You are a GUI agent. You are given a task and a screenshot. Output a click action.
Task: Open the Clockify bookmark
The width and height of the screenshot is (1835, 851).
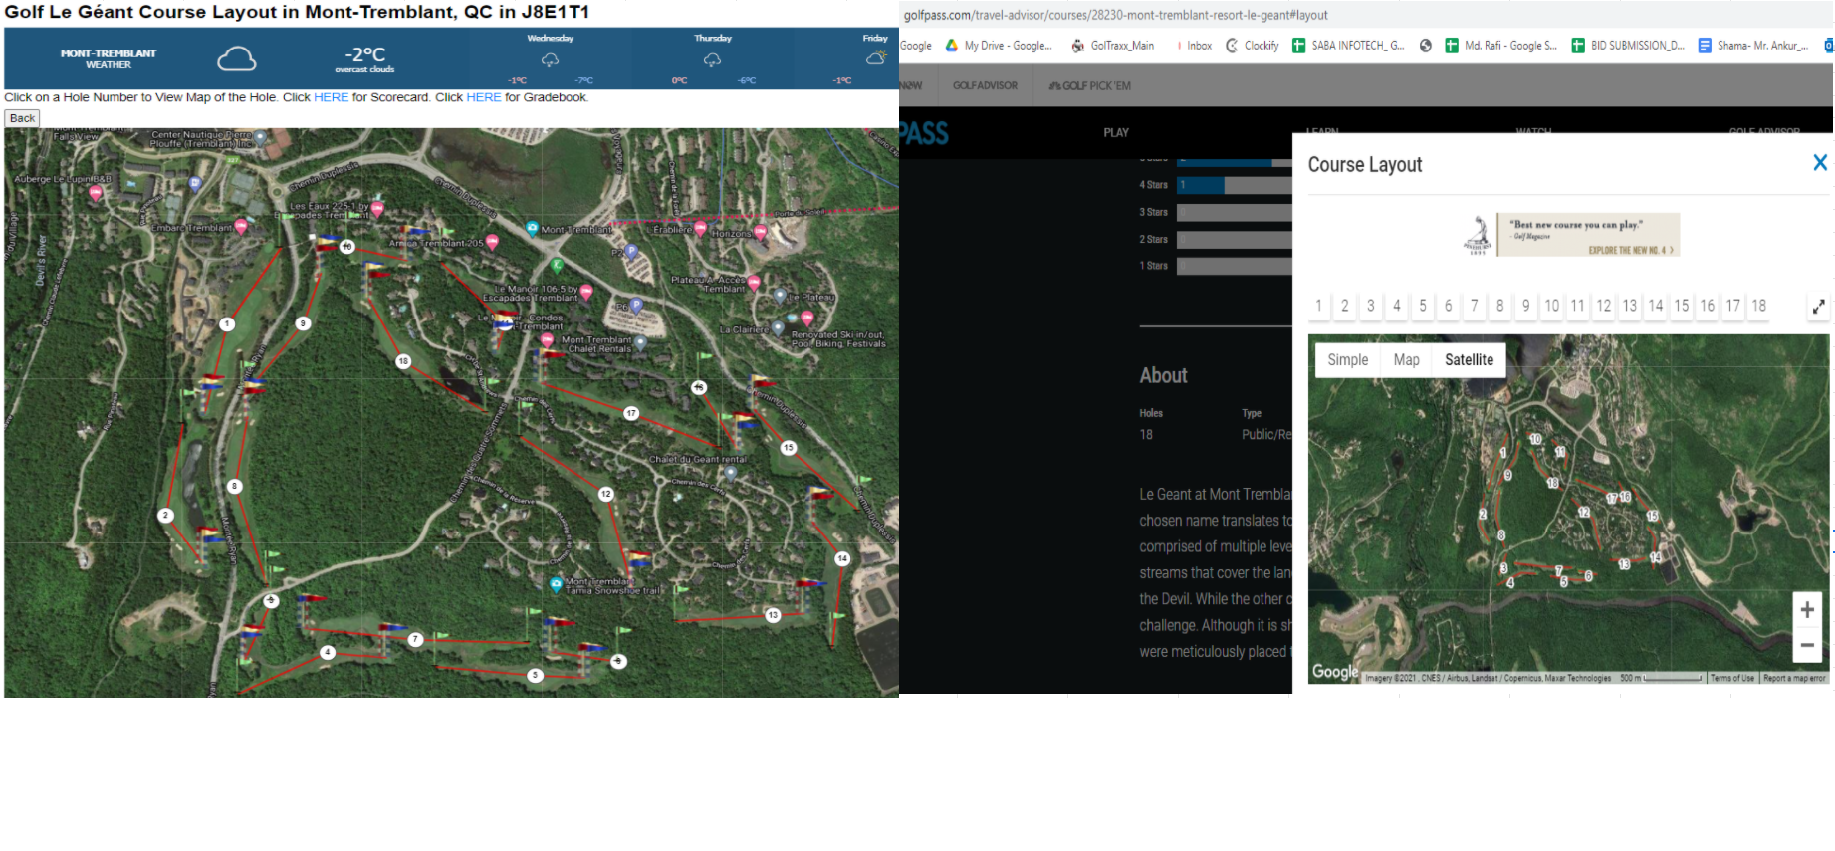point(1253,46)
